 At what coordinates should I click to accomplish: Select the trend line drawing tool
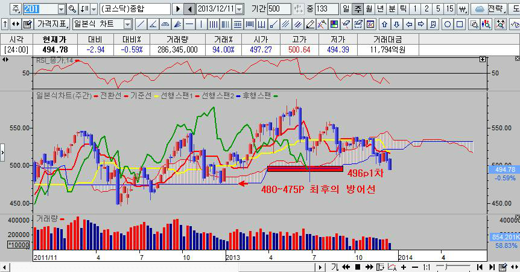click(140, 24)
